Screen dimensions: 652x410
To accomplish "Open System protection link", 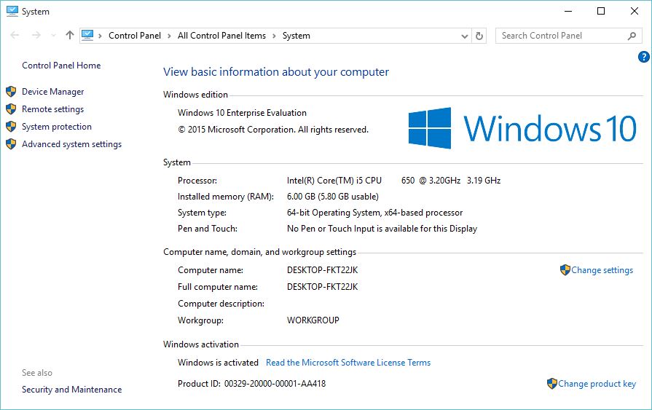I will point(57,127).
